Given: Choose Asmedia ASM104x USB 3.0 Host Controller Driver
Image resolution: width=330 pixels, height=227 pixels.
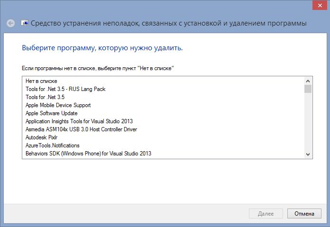Looking at the screenshot, I should coord(81,129).
